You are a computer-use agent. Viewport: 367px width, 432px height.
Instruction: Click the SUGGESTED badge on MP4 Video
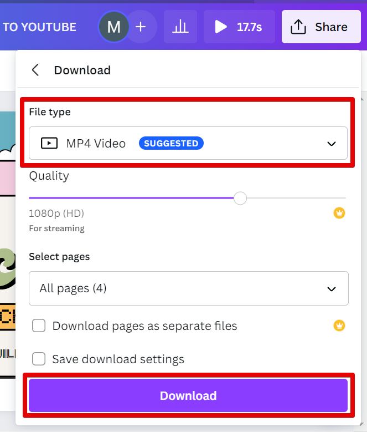click(x=171, y=143)
